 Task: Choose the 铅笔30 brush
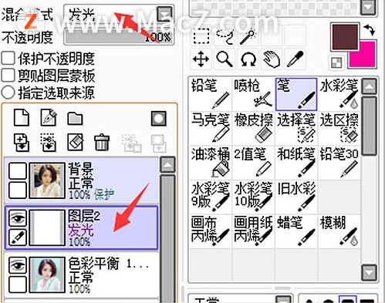pos(339,163)
